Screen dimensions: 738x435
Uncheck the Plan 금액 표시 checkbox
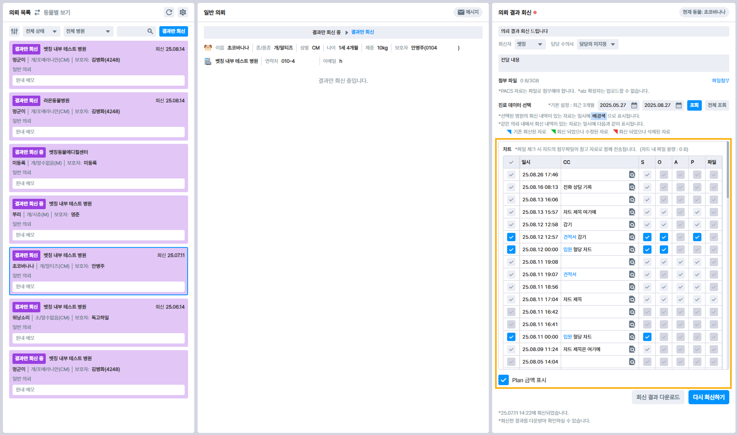tap(503, 380)
